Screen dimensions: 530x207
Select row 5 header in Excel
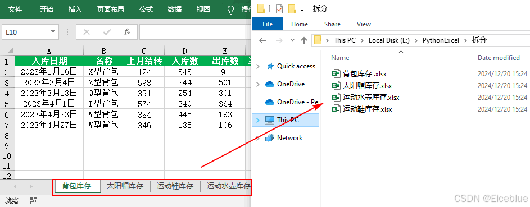click(x=7, y=103)
